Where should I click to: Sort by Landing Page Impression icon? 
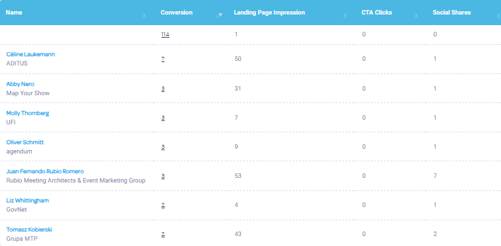[345, 15]
